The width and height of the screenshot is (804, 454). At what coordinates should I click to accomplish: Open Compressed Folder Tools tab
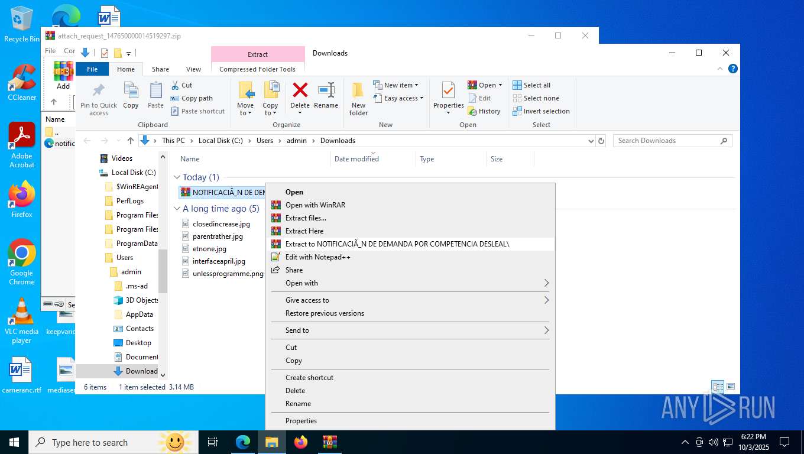pyautogui.click(x=257, y=69)
